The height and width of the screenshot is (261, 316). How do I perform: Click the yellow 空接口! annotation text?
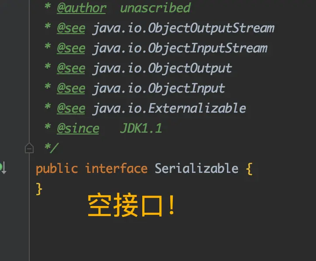click(x=131, y=205)
